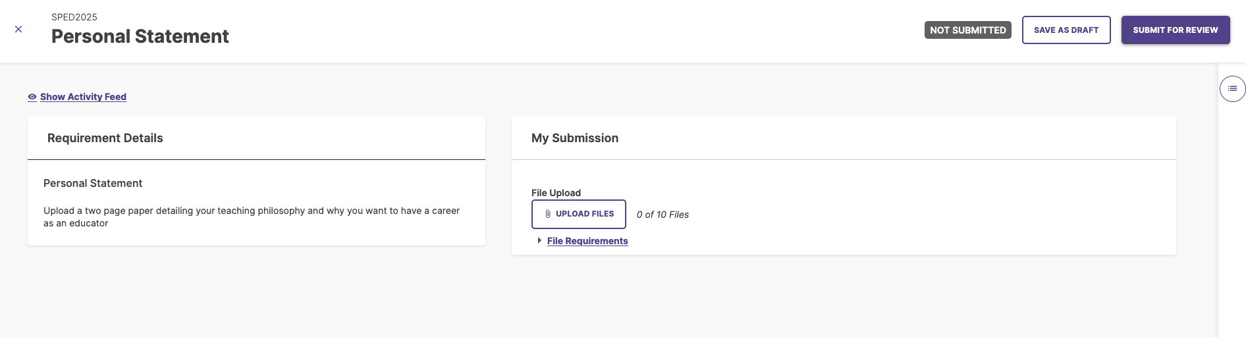Click the File Upload label
The image size is (1246, 337).
click(x=556, y=193)
